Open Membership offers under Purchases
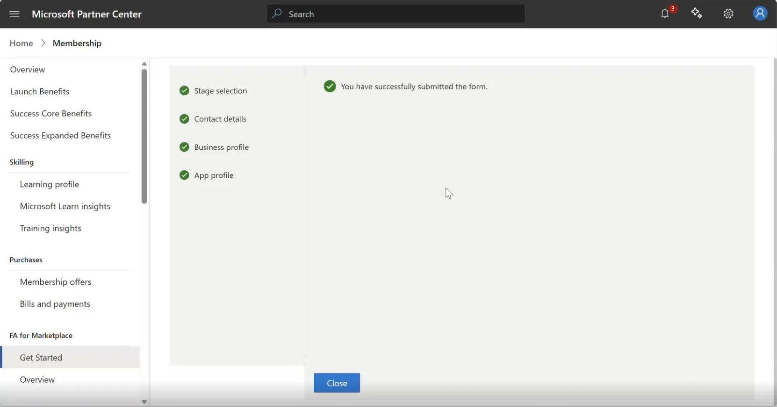This screenshot has width=777, height=407. pyautogui.click(x=56, y=282)
